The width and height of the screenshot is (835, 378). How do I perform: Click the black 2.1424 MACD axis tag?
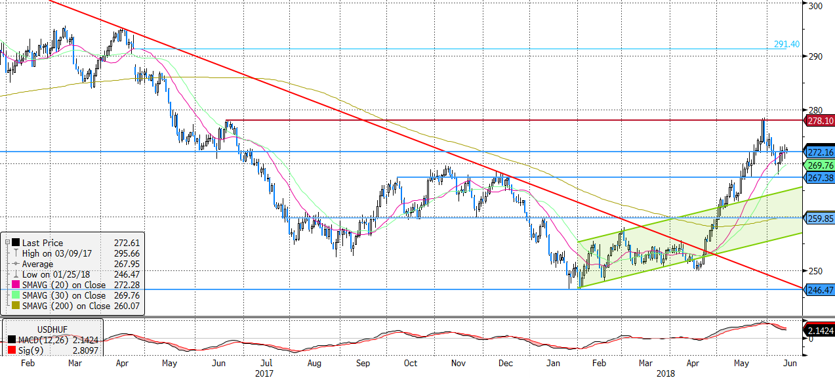point(820,330)
